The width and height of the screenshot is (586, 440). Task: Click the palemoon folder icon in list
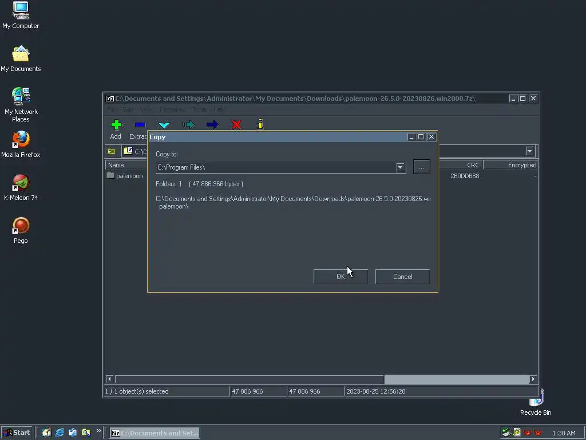point(110,175)
